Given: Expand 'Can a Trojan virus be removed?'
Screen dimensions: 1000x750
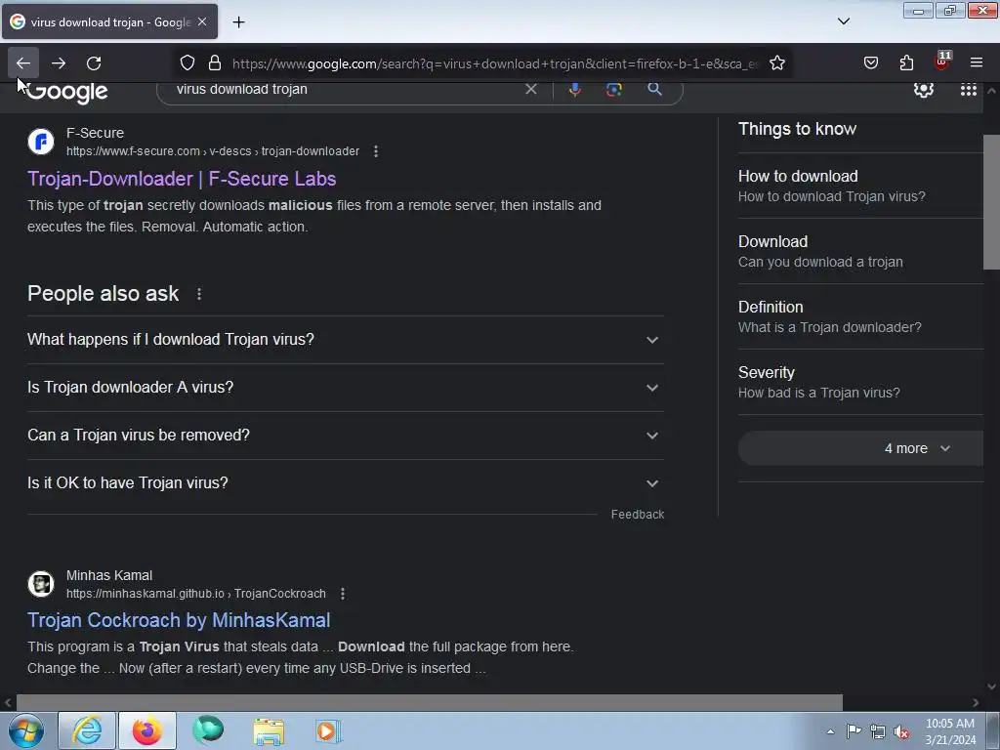Looking at the screenshot, I should pyautogui.click(x=345, y=435).
